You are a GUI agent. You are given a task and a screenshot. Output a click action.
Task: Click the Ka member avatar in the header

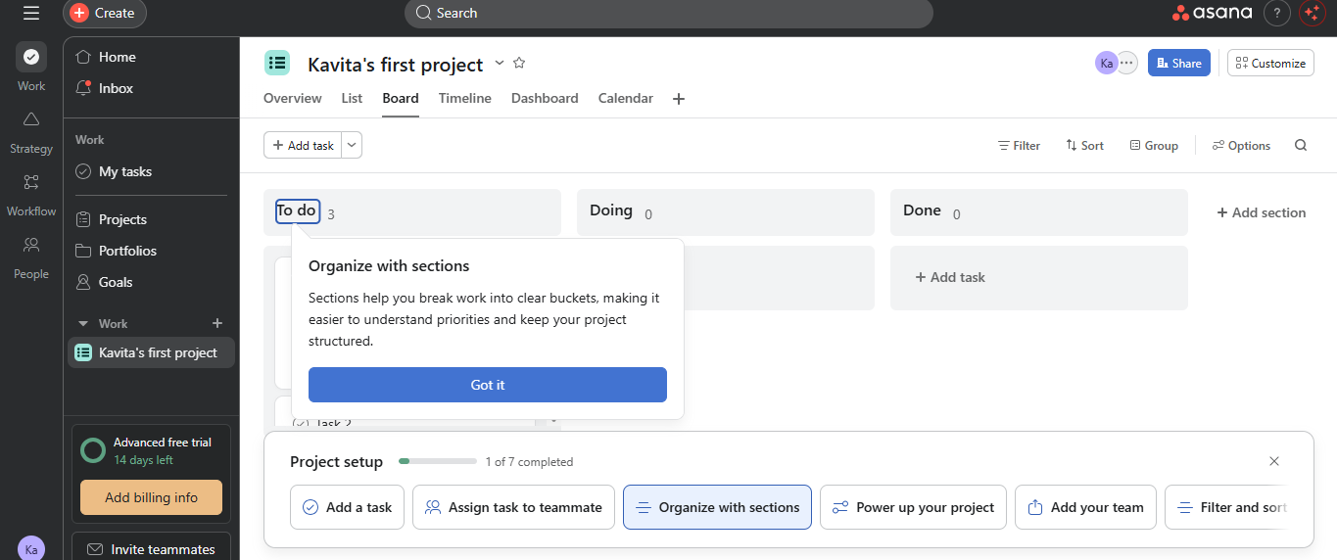pyautogui.click(x=1106, y=63)
